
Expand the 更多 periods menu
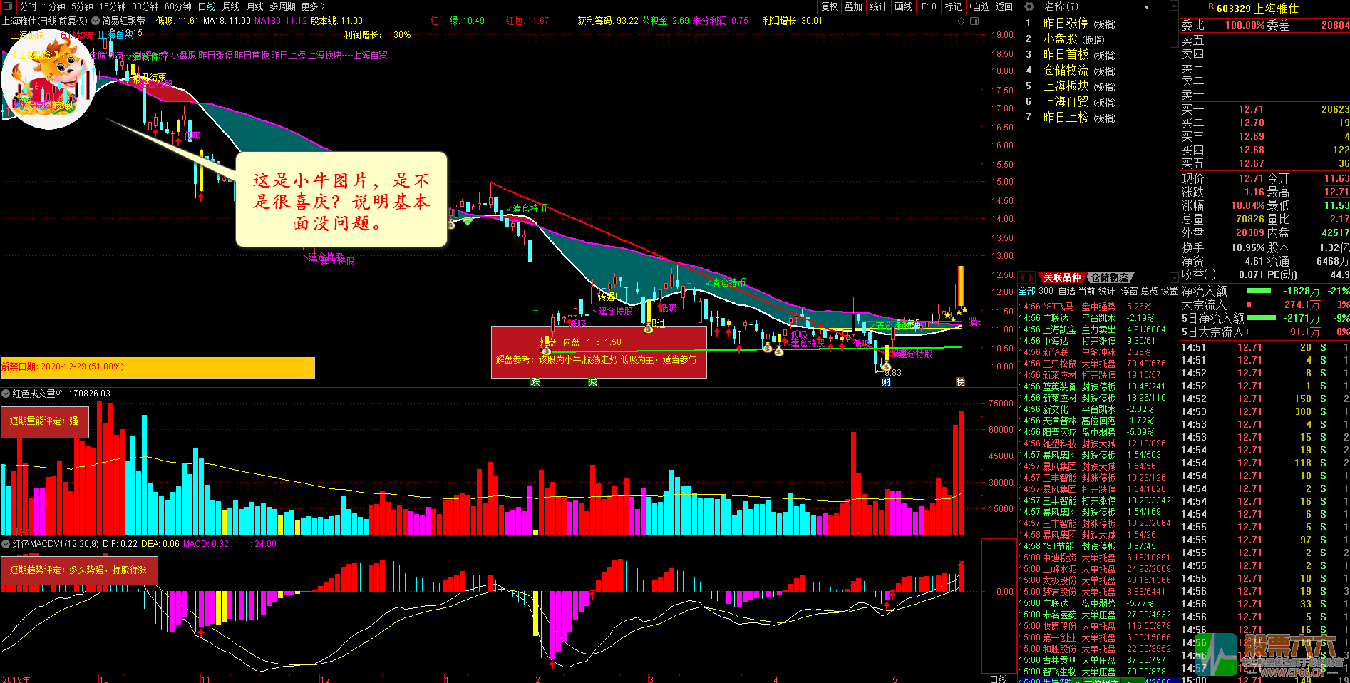(313, 6)
